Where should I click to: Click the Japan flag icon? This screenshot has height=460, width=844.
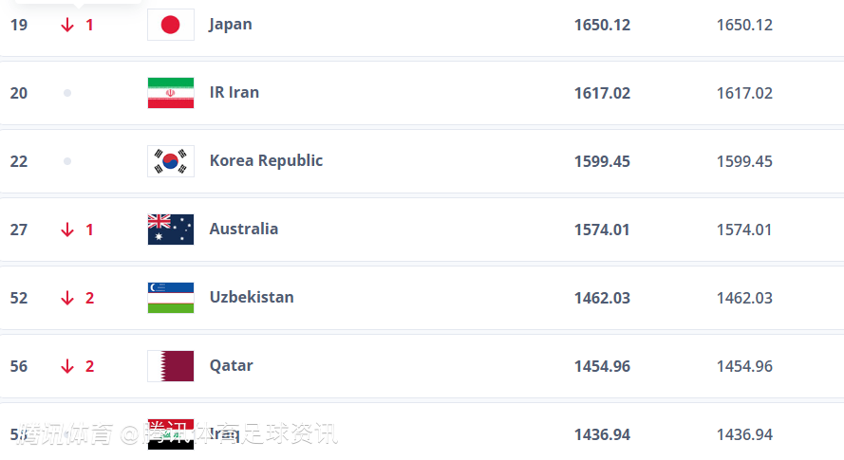171,25
